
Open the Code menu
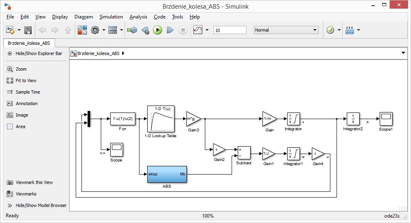pyautogui.click(x=160, y=17)
